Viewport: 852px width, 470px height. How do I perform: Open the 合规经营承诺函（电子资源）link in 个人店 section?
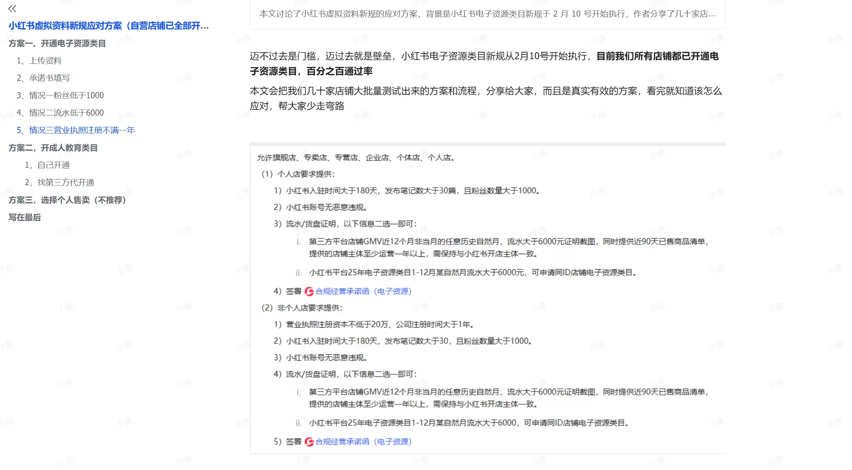(364, 291)
